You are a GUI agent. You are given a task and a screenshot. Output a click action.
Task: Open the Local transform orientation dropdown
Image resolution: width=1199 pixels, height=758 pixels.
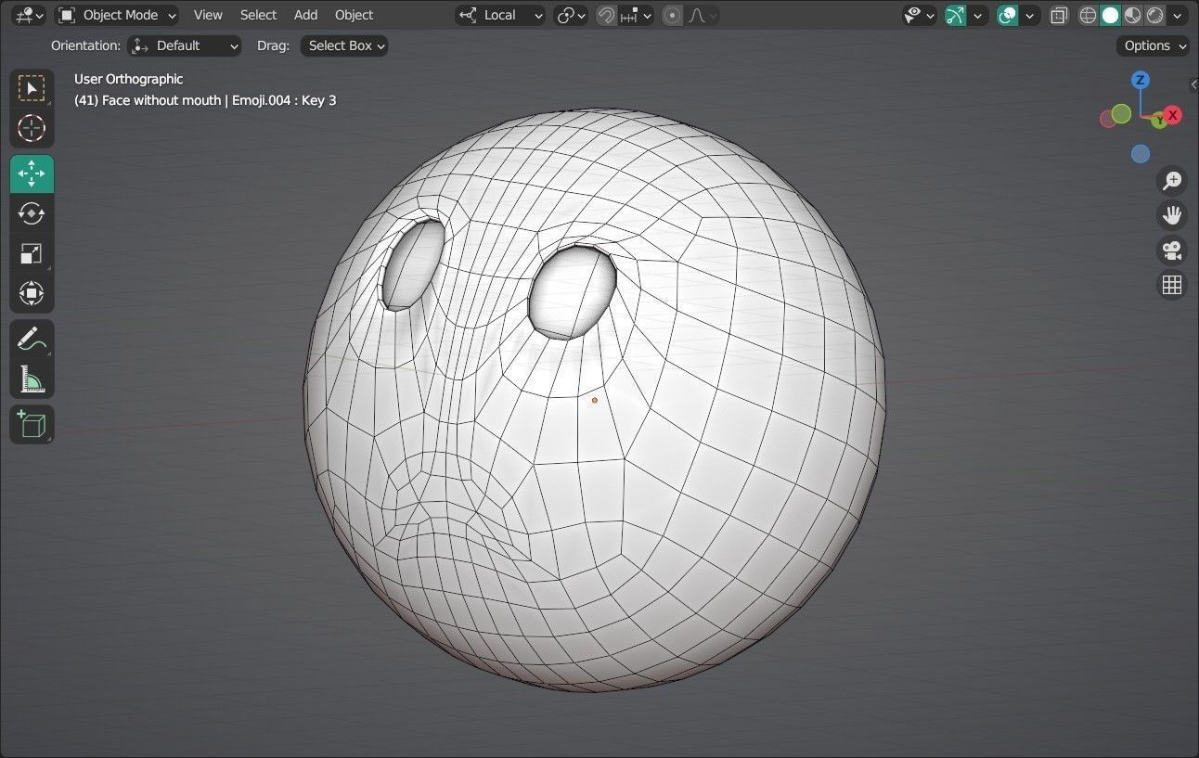click(500, 15)
